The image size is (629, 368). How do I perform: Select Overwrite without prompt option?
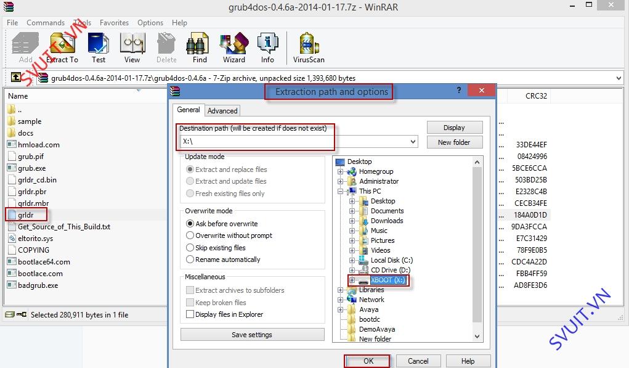[190, 235]
